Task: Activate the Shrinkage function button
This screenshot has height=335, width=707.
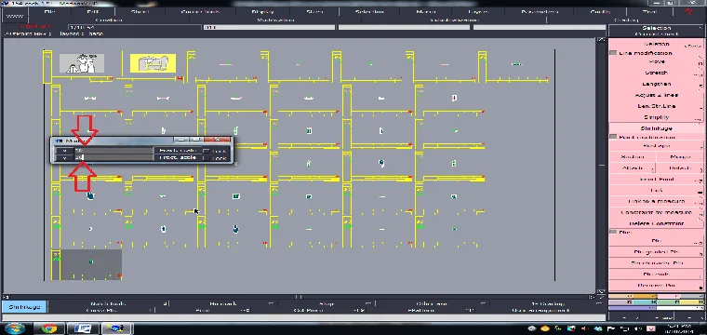Action: click(656, 128)
